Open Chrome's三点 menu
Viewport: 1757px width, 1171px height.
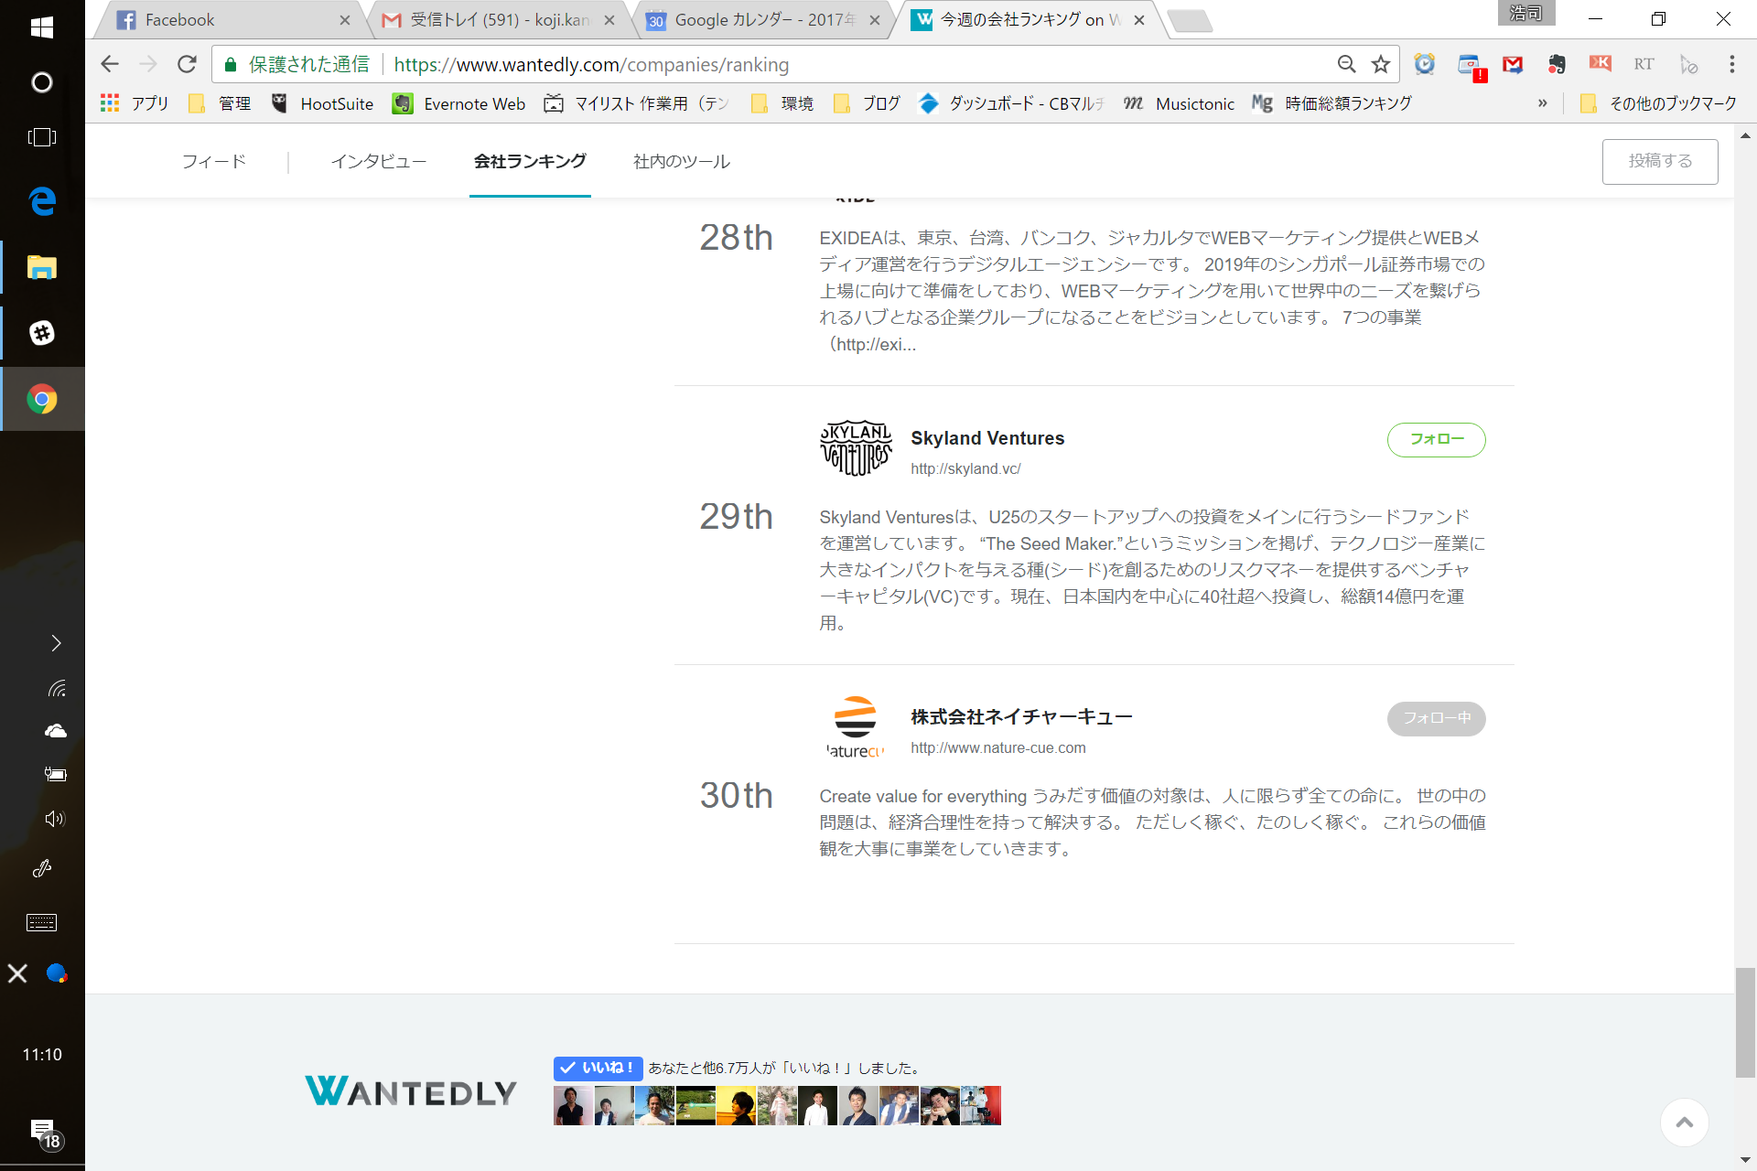pyautogui.click(x=1731, y=64)
